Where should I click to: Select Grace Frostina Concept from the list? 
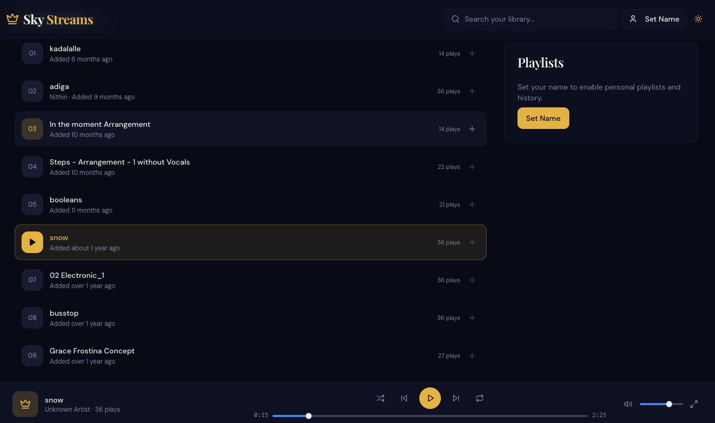(216, 356)
